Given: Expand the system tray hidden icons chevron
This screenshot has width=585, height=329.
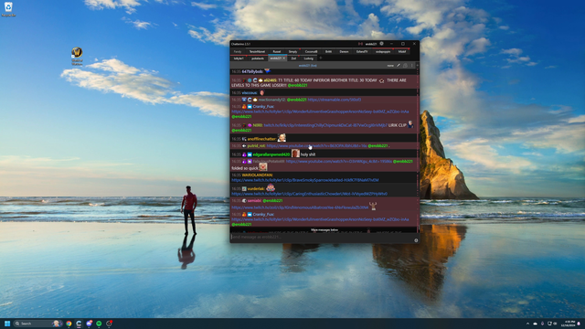Looking at the screenshot, I should (x=527, y=324).
